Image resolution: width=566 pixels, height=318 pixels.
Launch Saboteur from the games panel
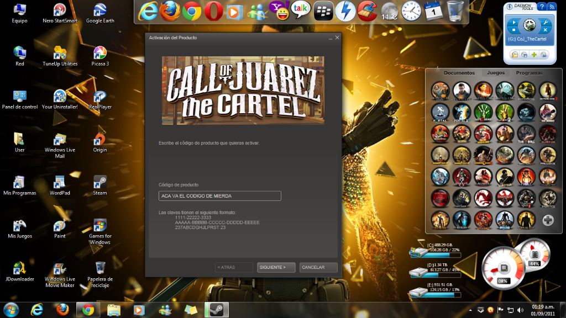505,177
